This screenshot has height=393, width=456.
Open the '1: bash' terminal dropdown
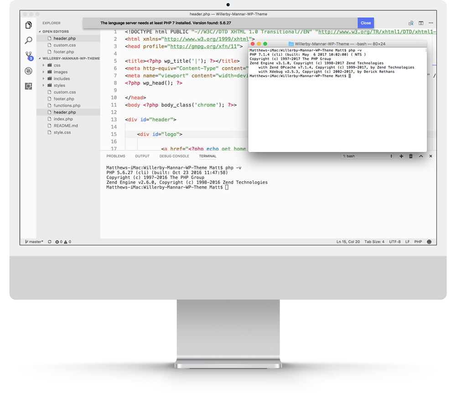[x=368, y=156]
